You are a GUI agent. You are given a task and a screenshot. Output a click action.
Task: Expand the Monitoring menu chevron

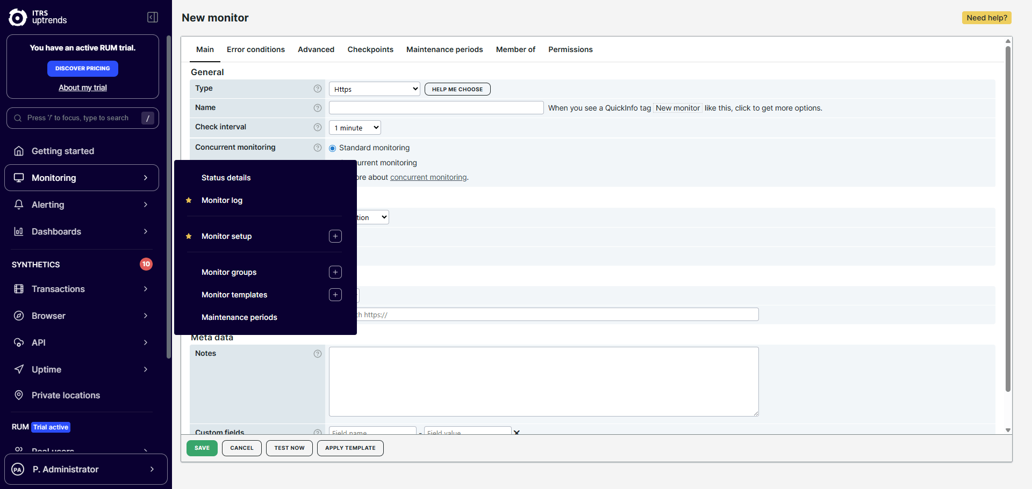[x=146, y=178]
